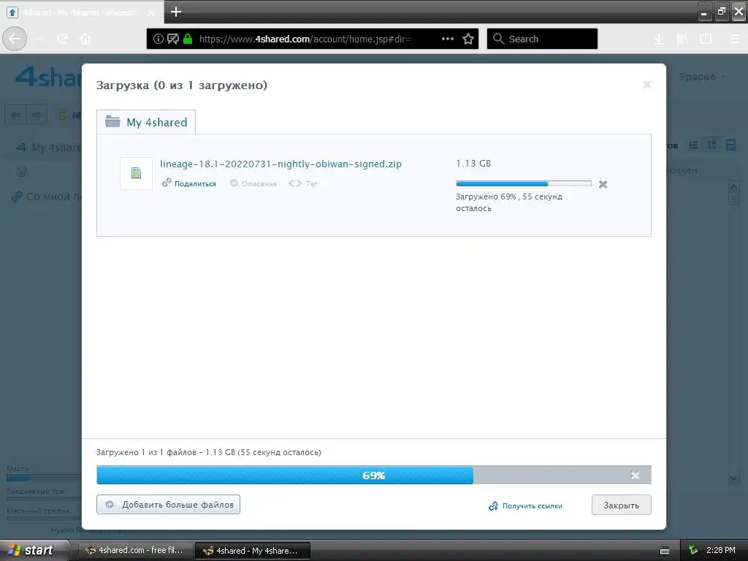The image size is (748, 561).
Task: Click the 1.13 GB file size text
Action: pyautogui.click(x=473, y=163)
